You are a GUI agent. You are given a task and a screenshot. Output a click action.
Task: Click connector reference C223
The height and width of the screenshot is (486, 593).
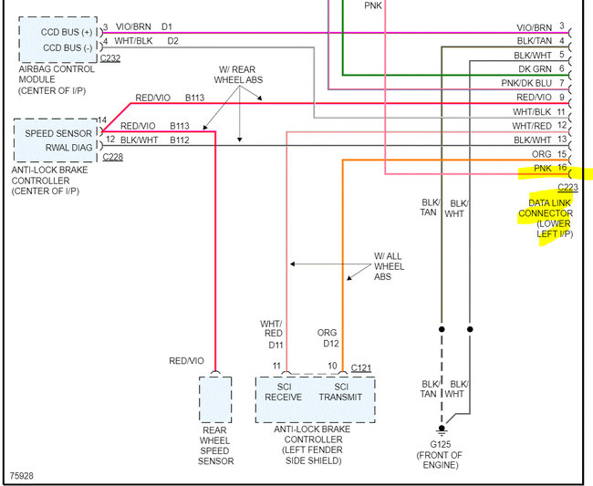[x=568, y=187]
